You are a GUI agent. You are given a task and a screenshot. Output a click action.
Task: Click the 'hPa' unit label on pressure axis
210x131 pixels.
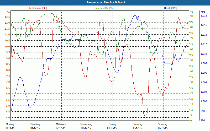pyautogui.click(x=203, y=12)
